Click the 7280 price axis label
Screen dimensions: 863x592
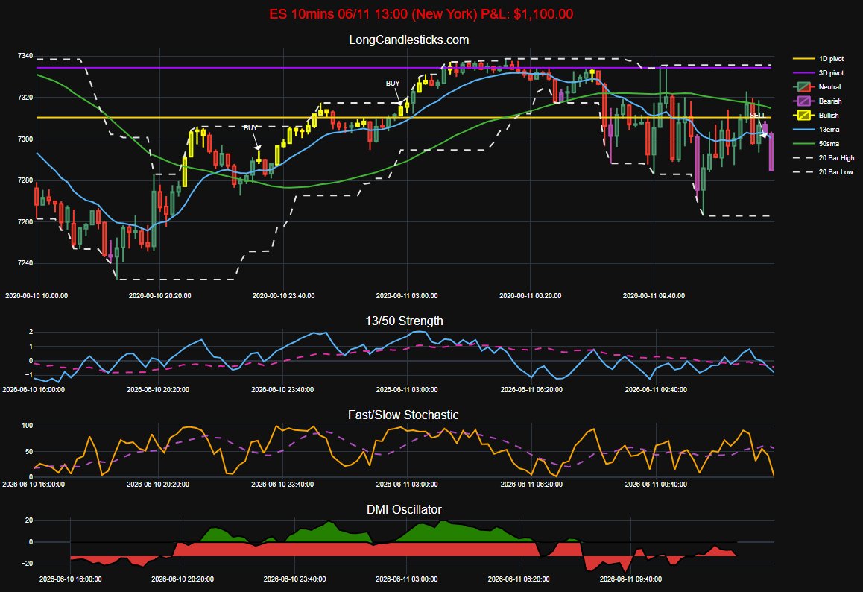point(25,180)
